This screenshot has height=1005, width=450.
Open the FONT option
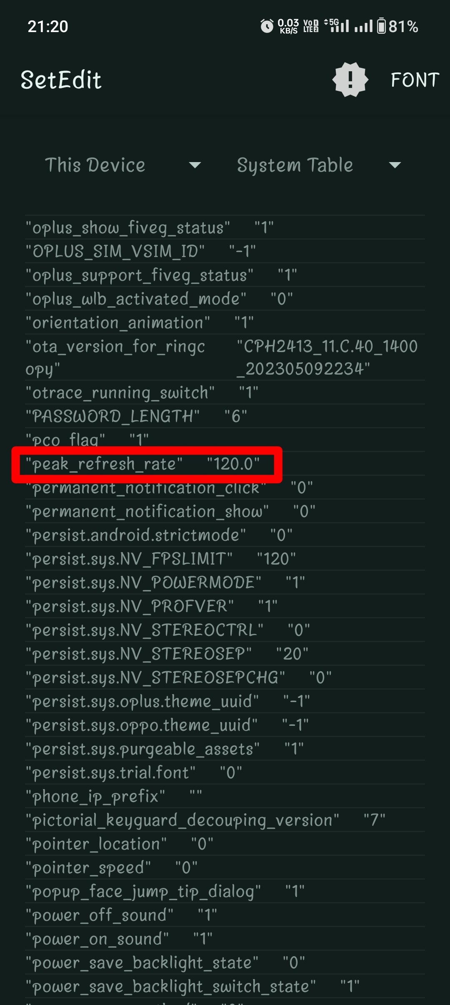(x=415, y=80)
